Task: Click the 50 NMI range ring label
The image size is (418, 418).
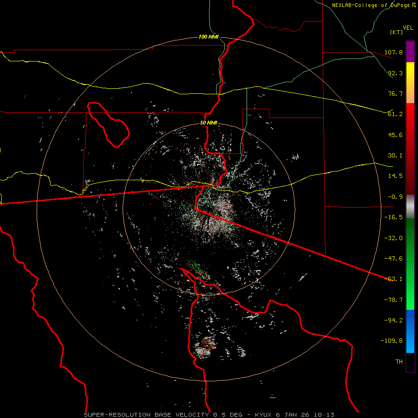Action: click(209, 123)
